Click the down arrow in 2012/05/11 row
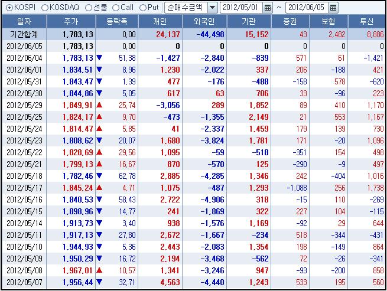The width and height of the screenshot is (387, 291). [x=99, y=235]
